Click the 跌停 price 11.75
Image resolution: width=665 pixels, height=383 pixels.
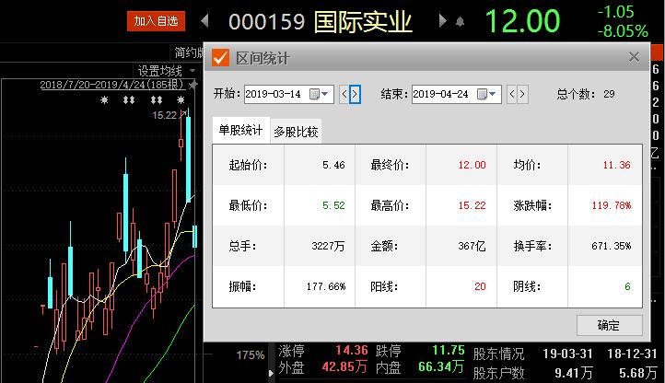(449, 350)
